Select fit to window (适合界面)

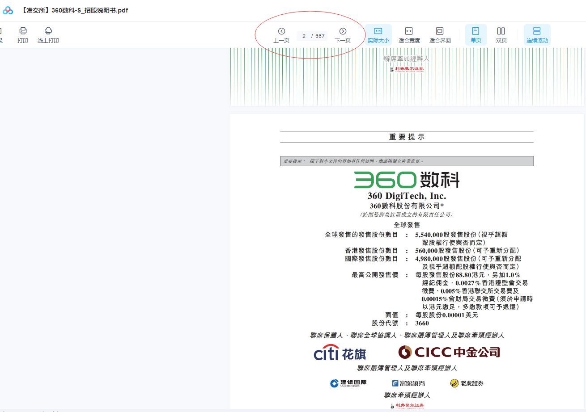[x=440, y=34]
